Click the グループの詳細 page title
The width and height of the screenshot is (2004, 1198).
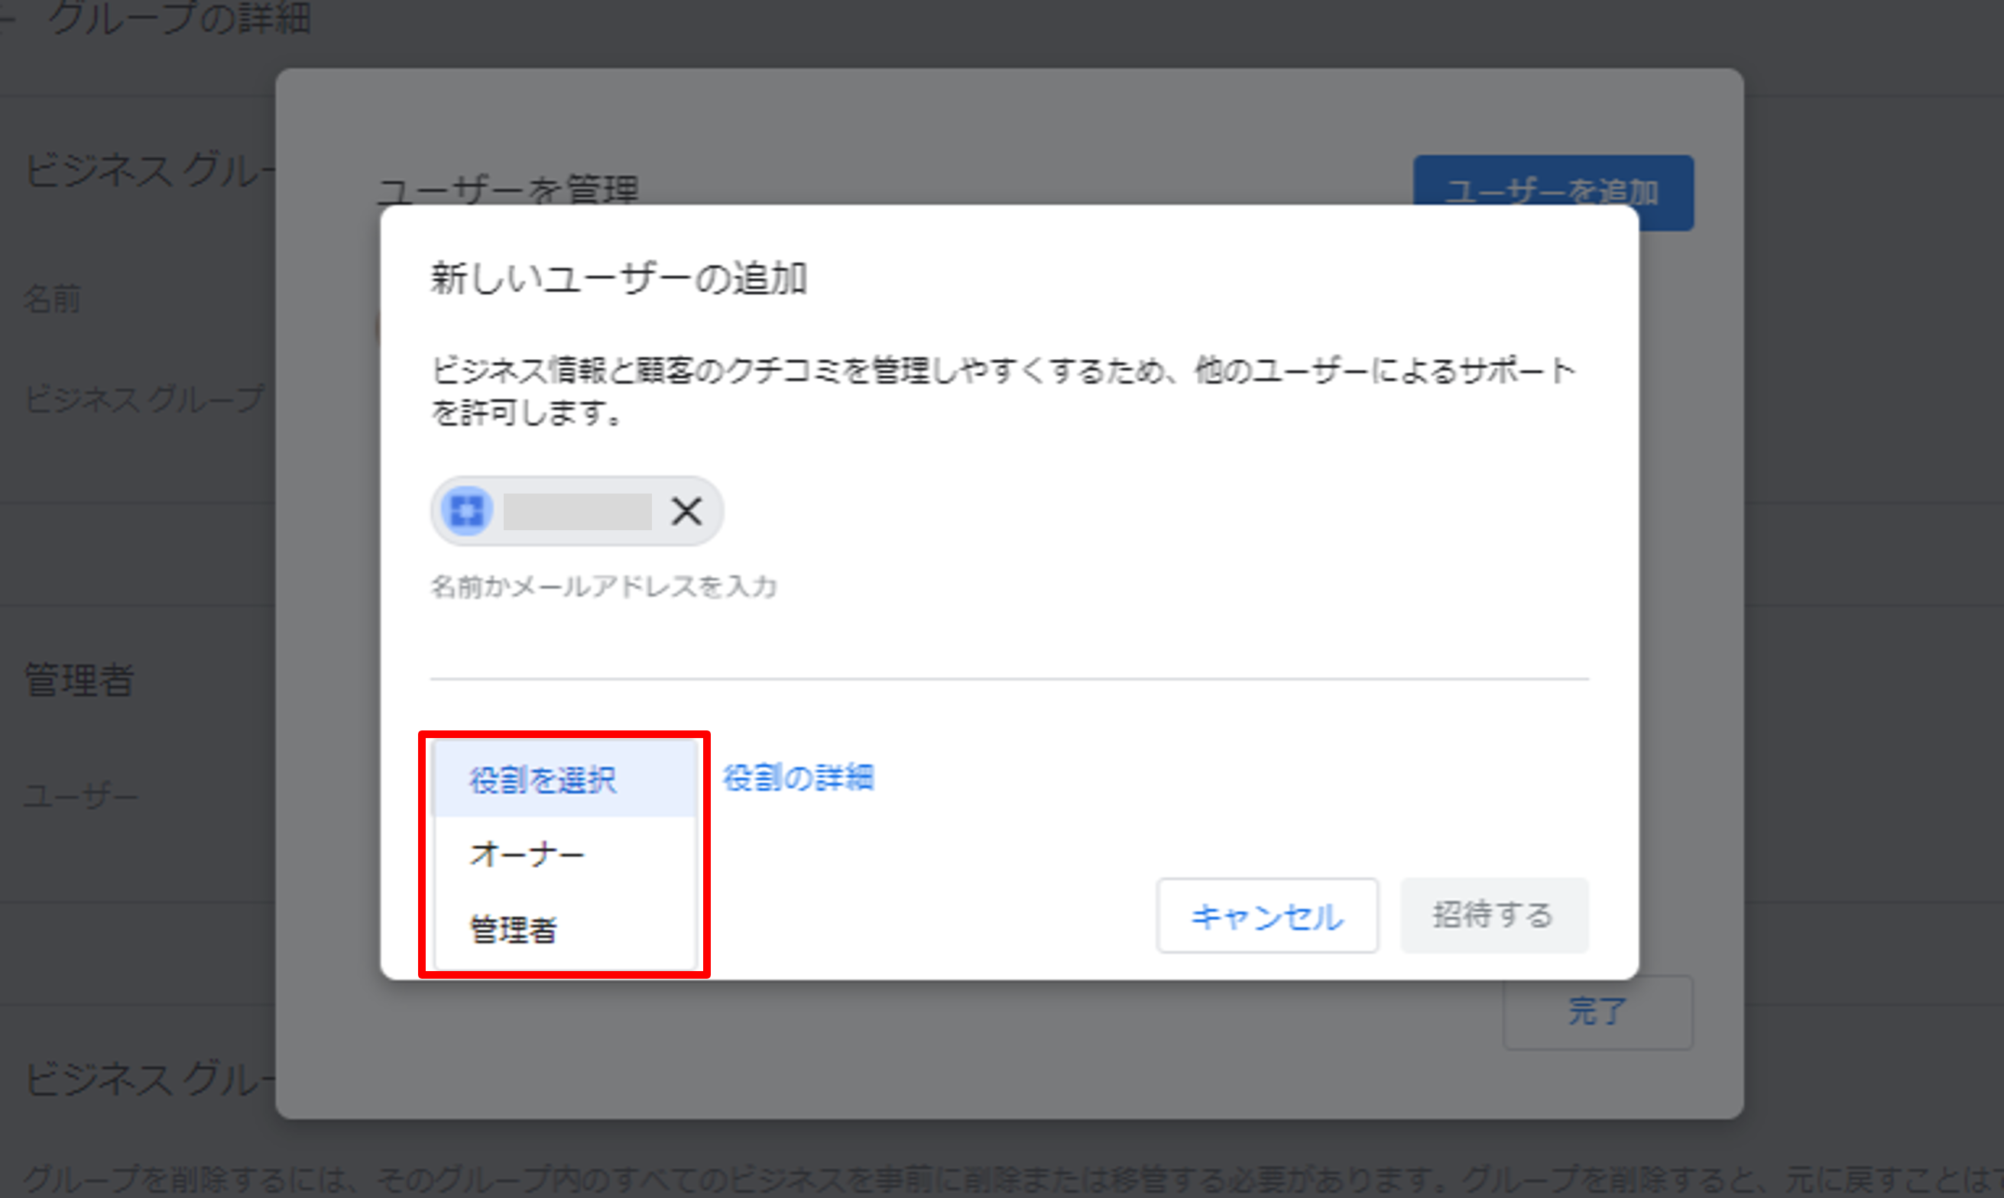tap(180, 18)
